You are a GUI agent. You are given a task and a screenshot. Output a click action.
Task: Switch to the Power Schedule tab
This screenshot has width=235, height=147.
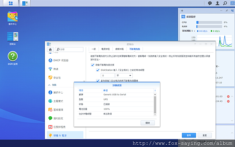click(105, 49)
